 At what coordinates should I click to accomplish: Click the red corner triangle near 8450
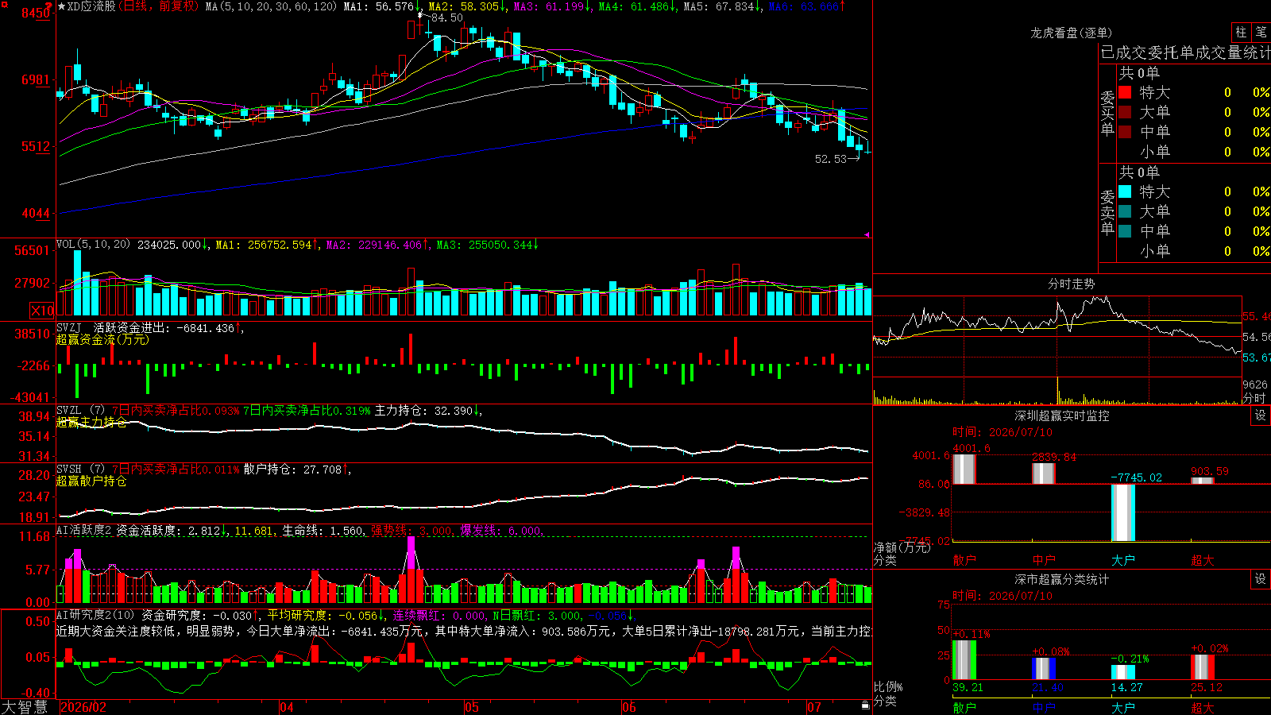(x=49, y=6)
